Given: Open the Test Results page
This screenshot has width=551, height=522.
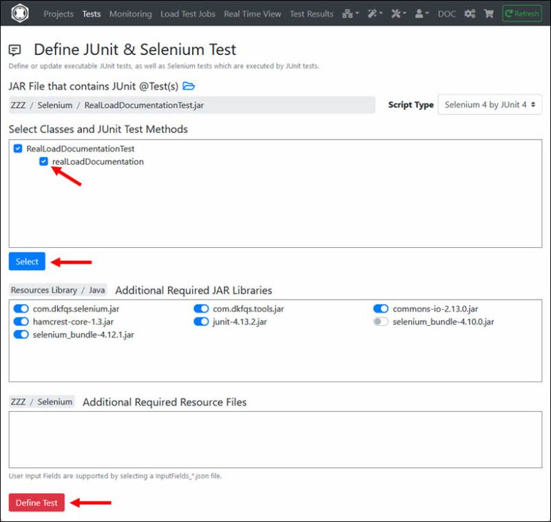Looking at the screenshot, I should [311, 13].
